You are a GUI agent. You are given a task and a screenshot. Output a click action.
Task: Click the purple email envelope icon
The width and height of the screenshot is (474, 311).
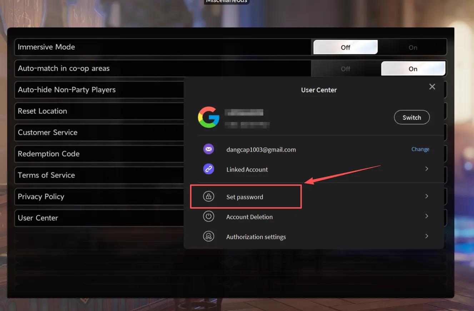209,149
